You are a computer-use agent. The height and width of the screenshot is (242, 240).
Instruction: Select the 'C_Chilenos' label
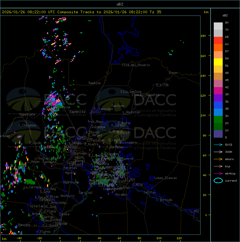[x=27, y=125]
